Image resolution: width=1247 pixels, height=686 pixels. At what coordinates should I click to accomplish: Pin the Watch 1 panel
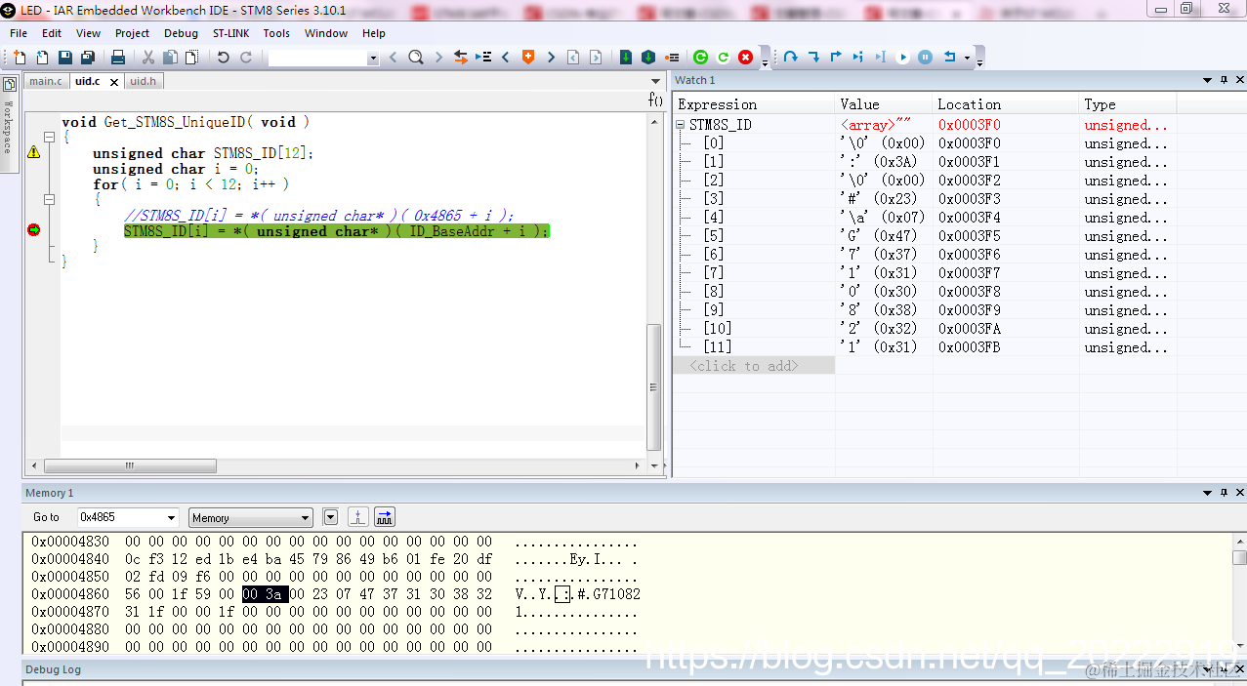(1223, 80)
